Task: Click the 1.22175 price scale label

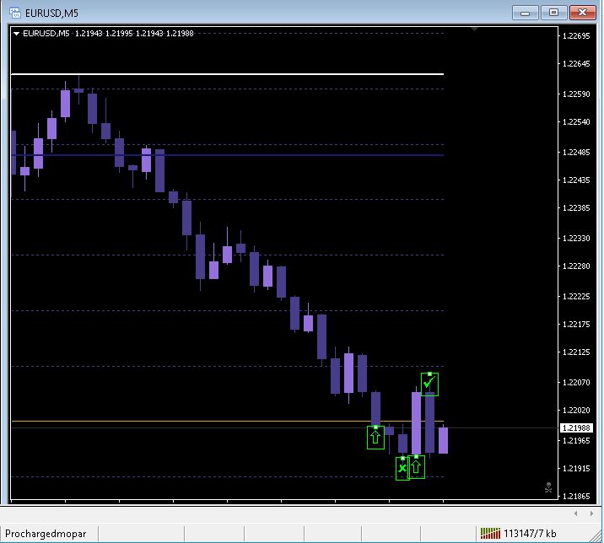Action: tap(576, 324)
